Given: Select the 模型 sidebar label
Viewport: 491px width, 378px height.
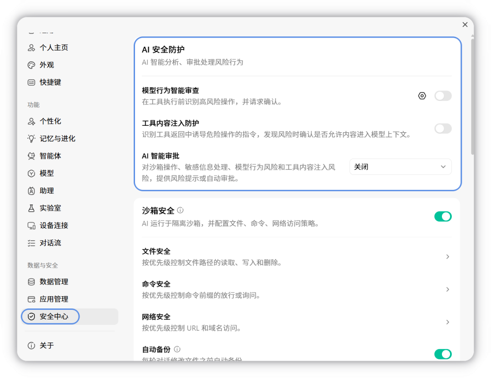Looking at the screenshot, I should tap(47, 174).
